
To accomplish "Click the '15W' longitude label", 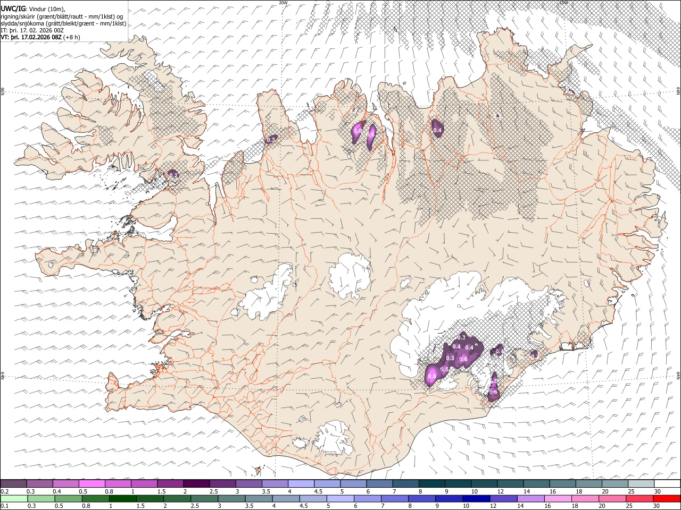I will [564, 3].
